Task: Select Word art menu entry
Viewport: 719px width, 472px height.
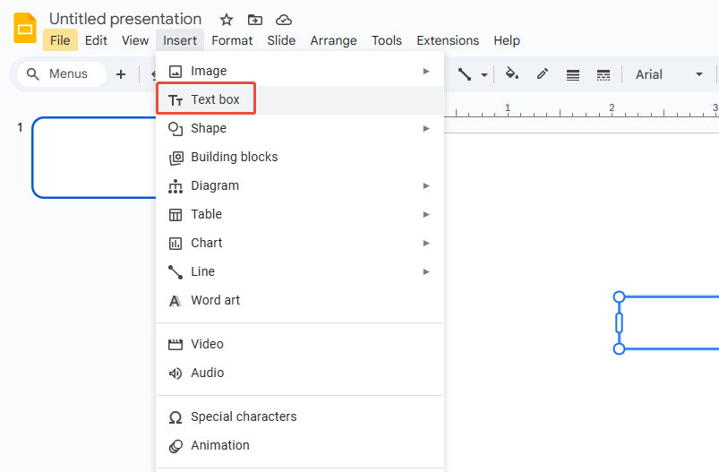Action: [x=215, y=300]
